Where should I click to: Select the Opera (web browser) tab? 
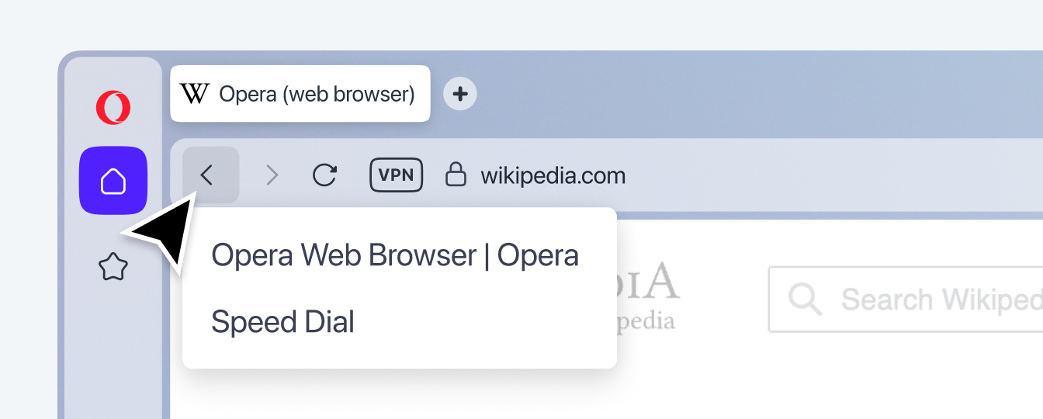point(300,94)
